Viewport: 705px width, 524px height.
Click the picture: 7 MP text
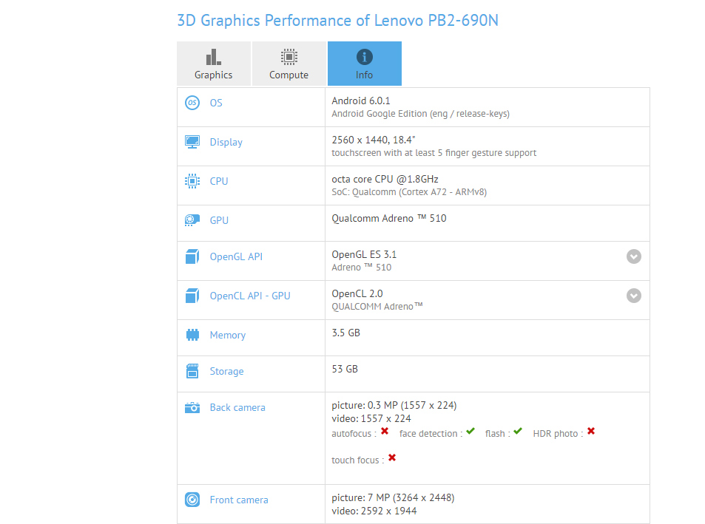(x=393, y=497)
